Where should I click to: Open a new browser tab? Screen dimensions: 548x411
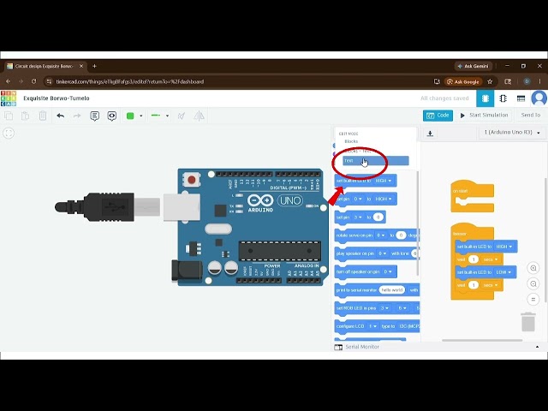coord(94,66)
